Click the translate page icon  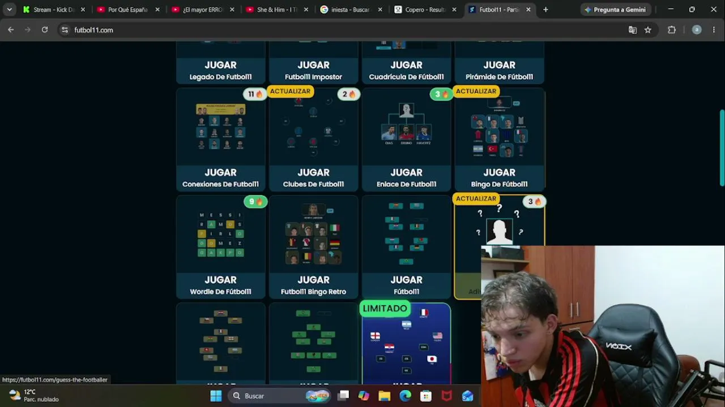(633, 30)
